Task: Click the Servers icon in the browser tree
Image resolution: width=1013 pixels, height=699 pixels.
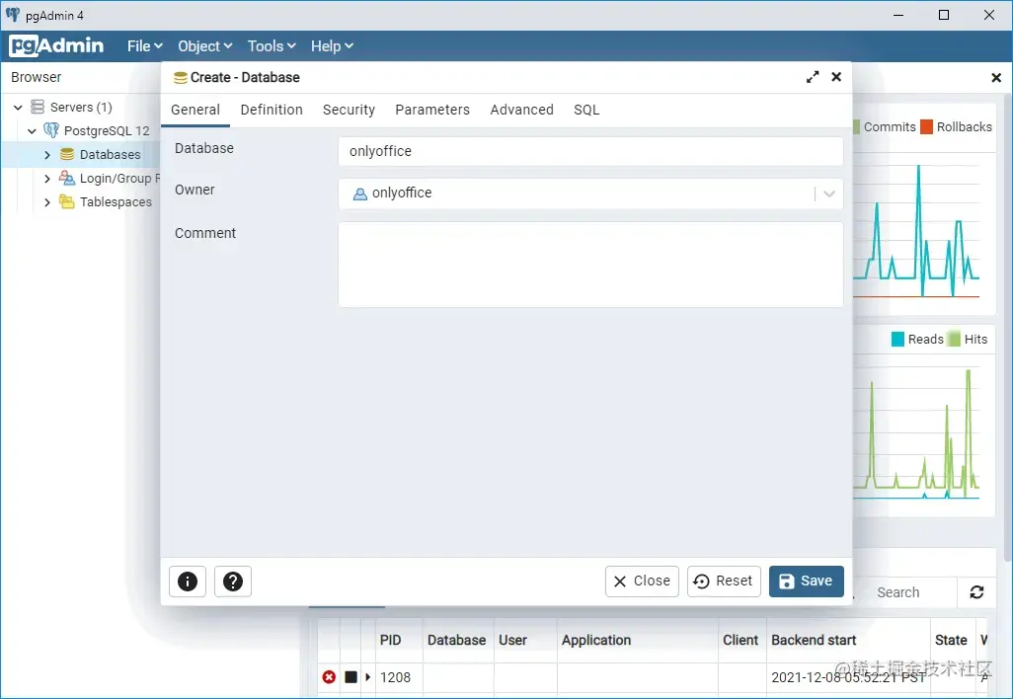Action: 38,107
